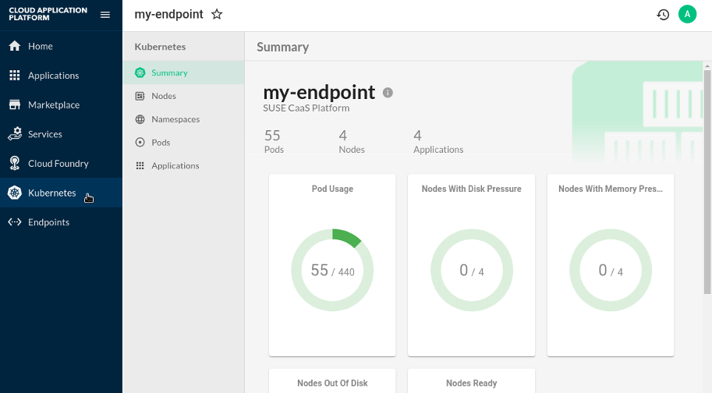This screenshot has height=393, width=712.
Task: Click the Endpoints icon in the sidebar
Action: pyautogui.click(x=14, y=222)
